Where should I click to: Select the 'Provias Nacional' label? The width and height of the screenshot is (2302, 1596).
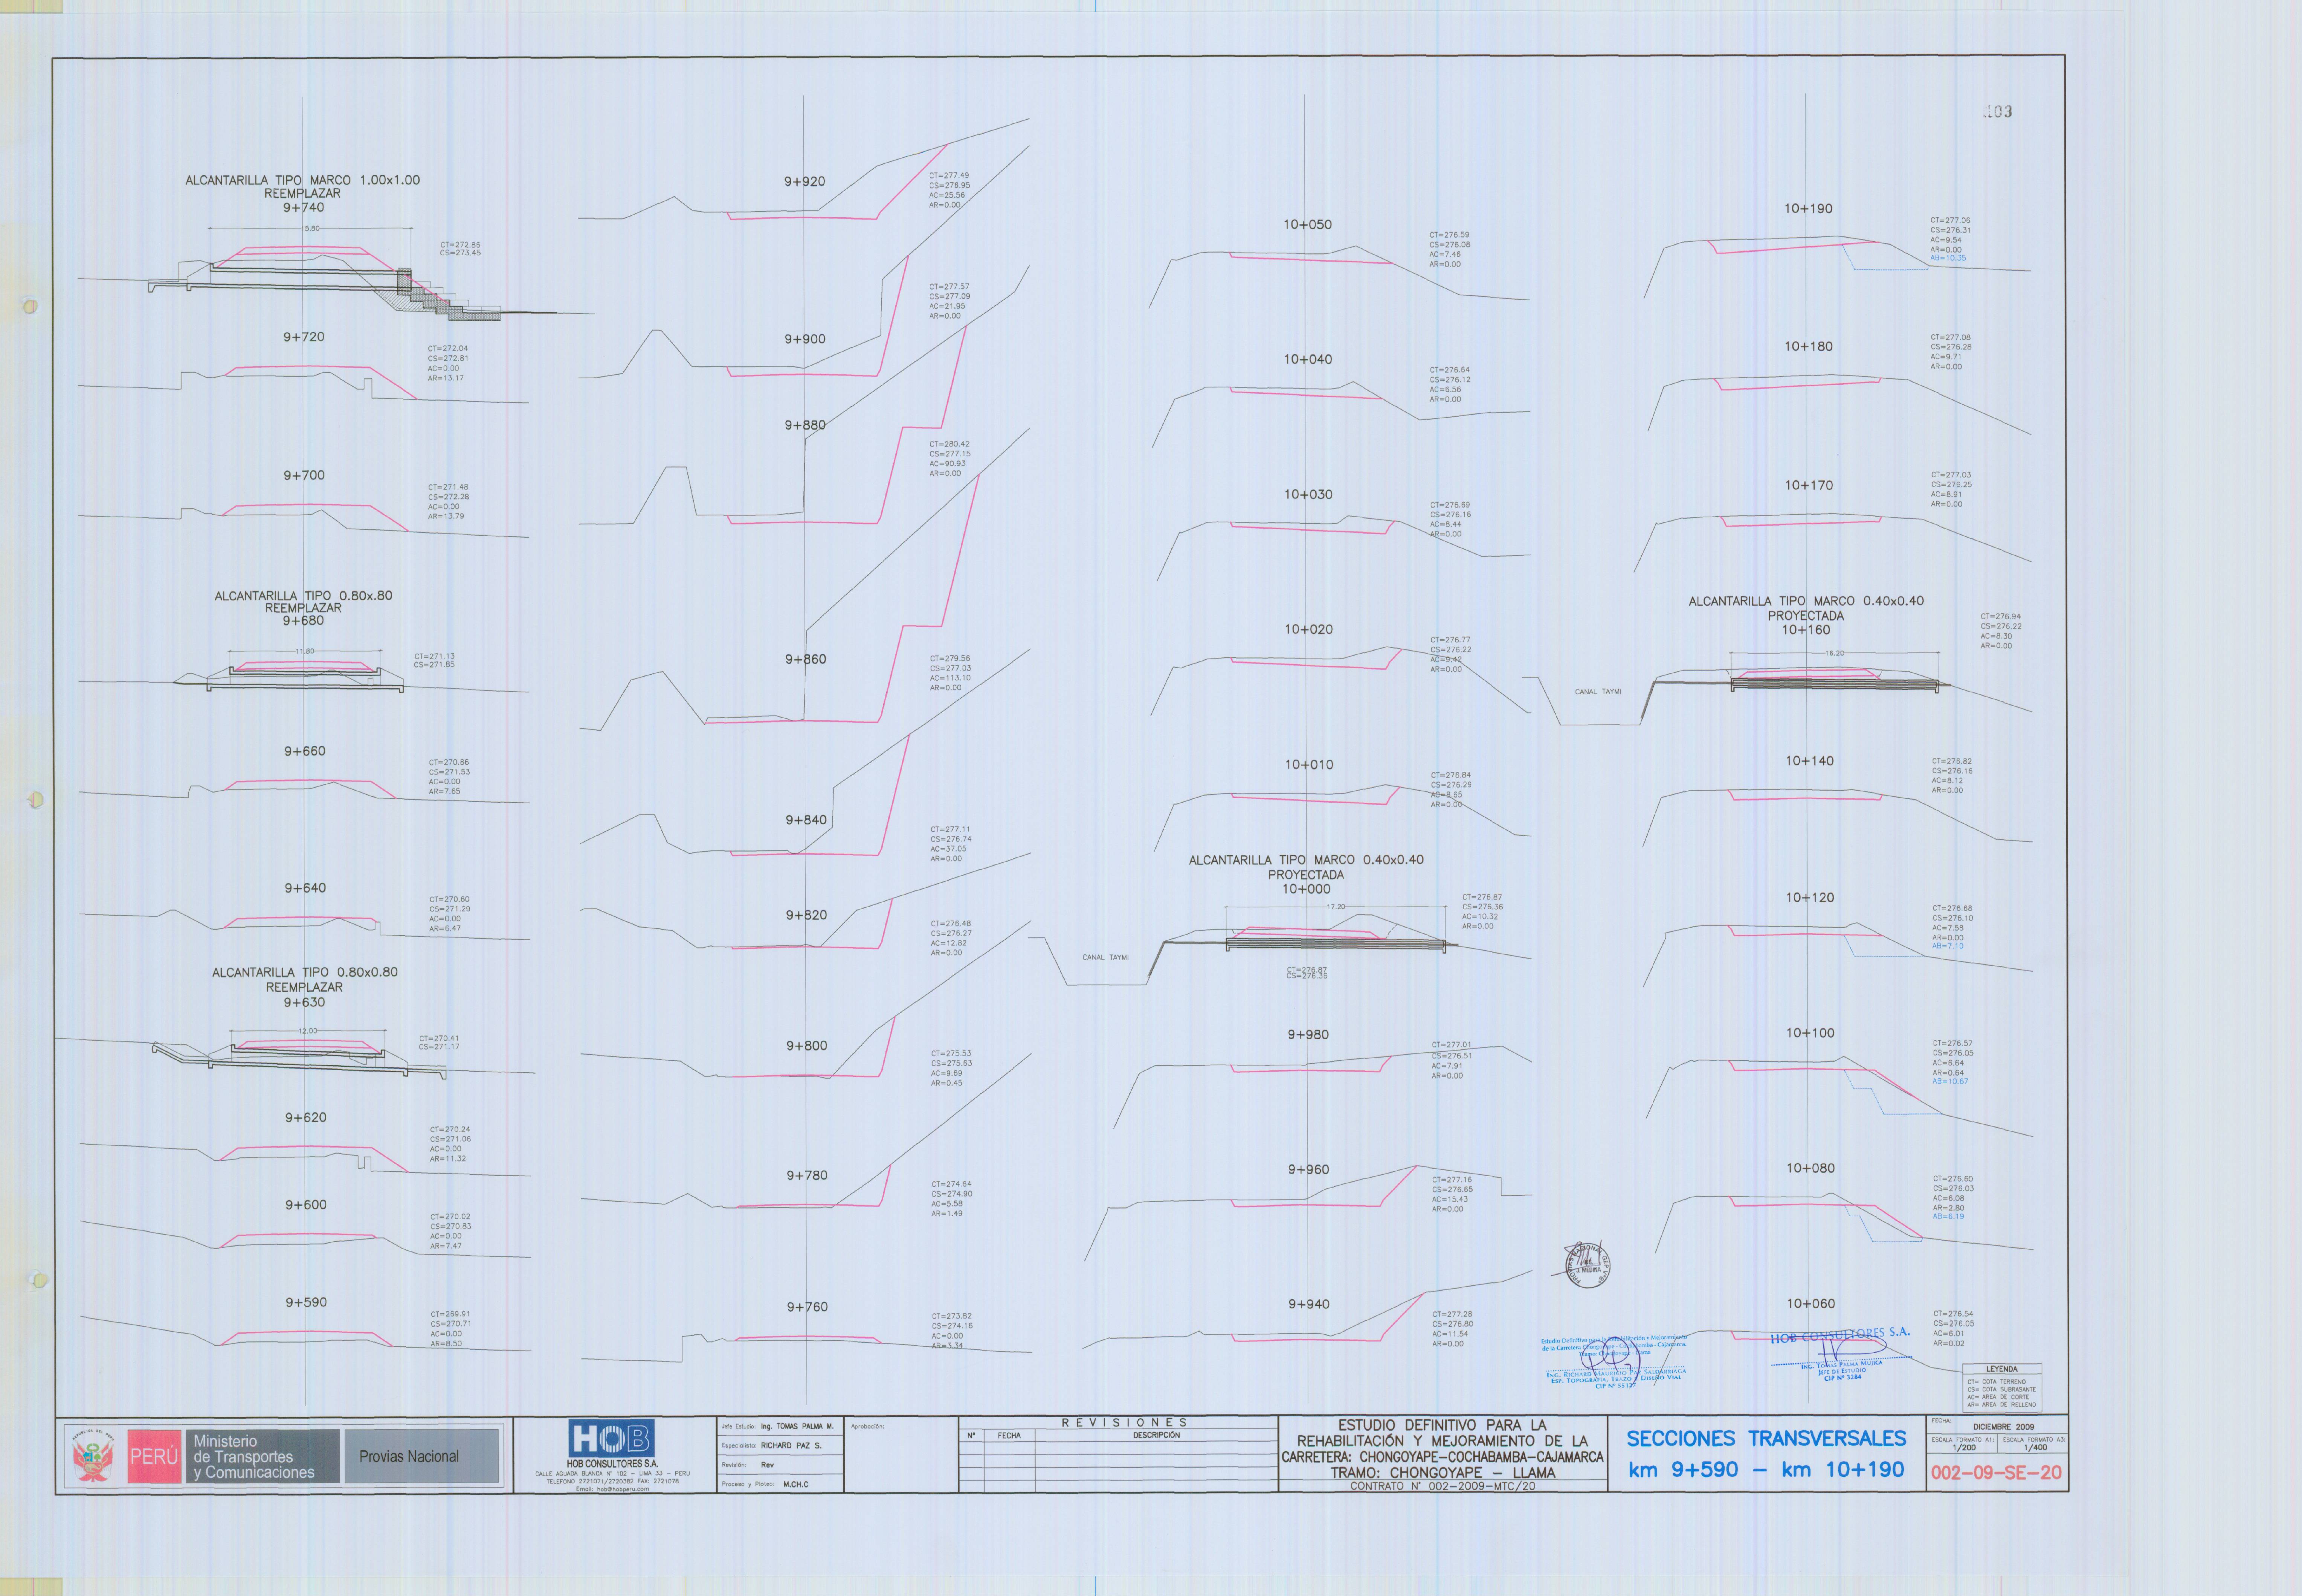tap(409, 1457)
